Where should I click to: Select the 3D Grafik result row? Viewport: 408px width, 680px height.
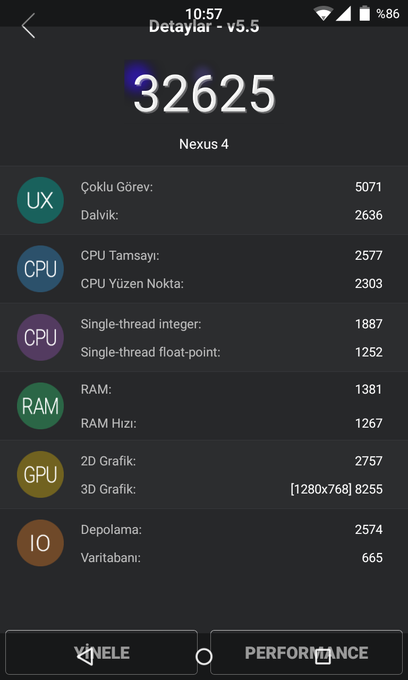point(232,489)
